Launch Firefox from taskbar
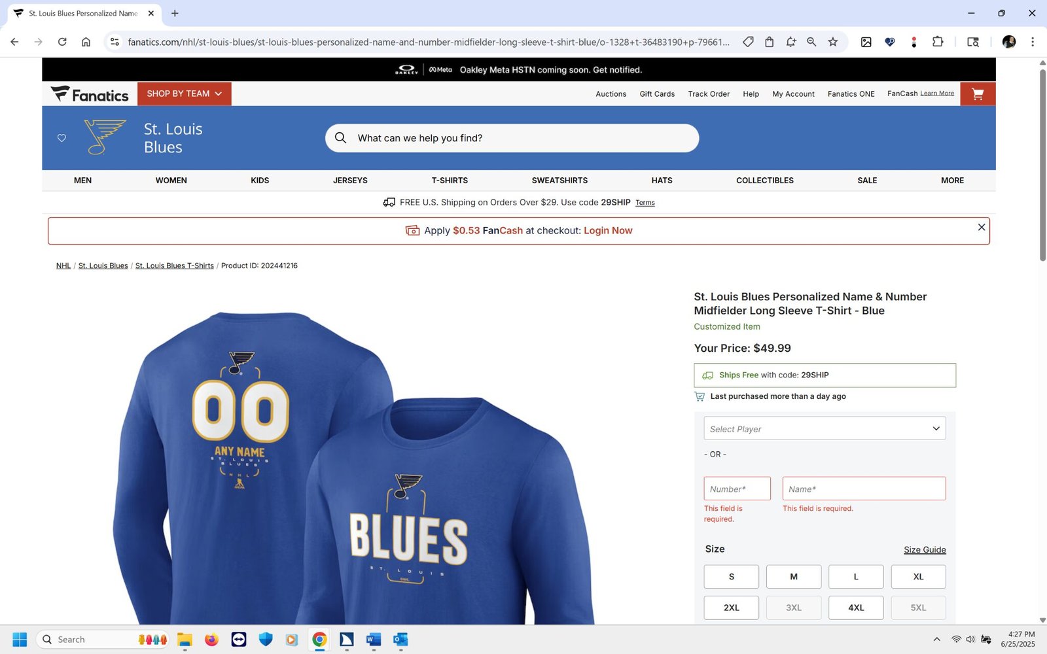 coord(211,640)
